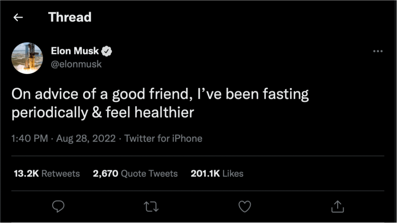
Task: Open Elon Musk's rocket profile picture
Action: 27,58
